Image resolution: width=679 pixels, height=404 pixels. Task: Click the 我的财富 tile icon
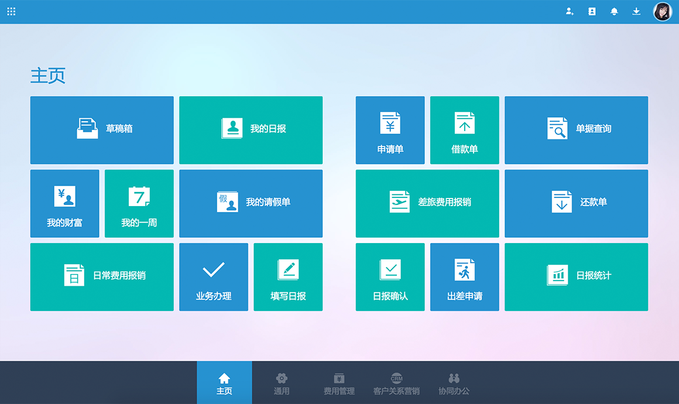(64, 197)
